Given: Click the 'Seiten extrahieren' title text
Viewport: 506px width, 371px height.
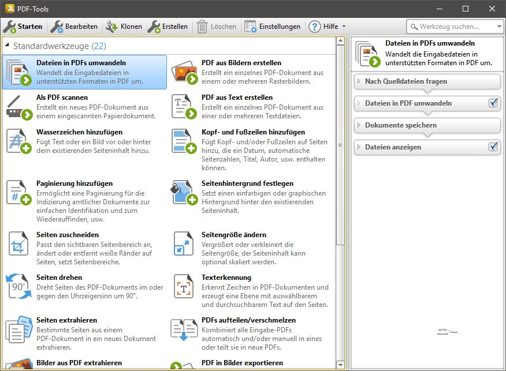Looking at the screenshot, I should click(67, 320).
